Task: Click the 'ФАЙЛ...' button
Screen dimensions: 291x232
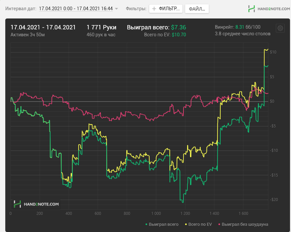Action: pos(197,9)
